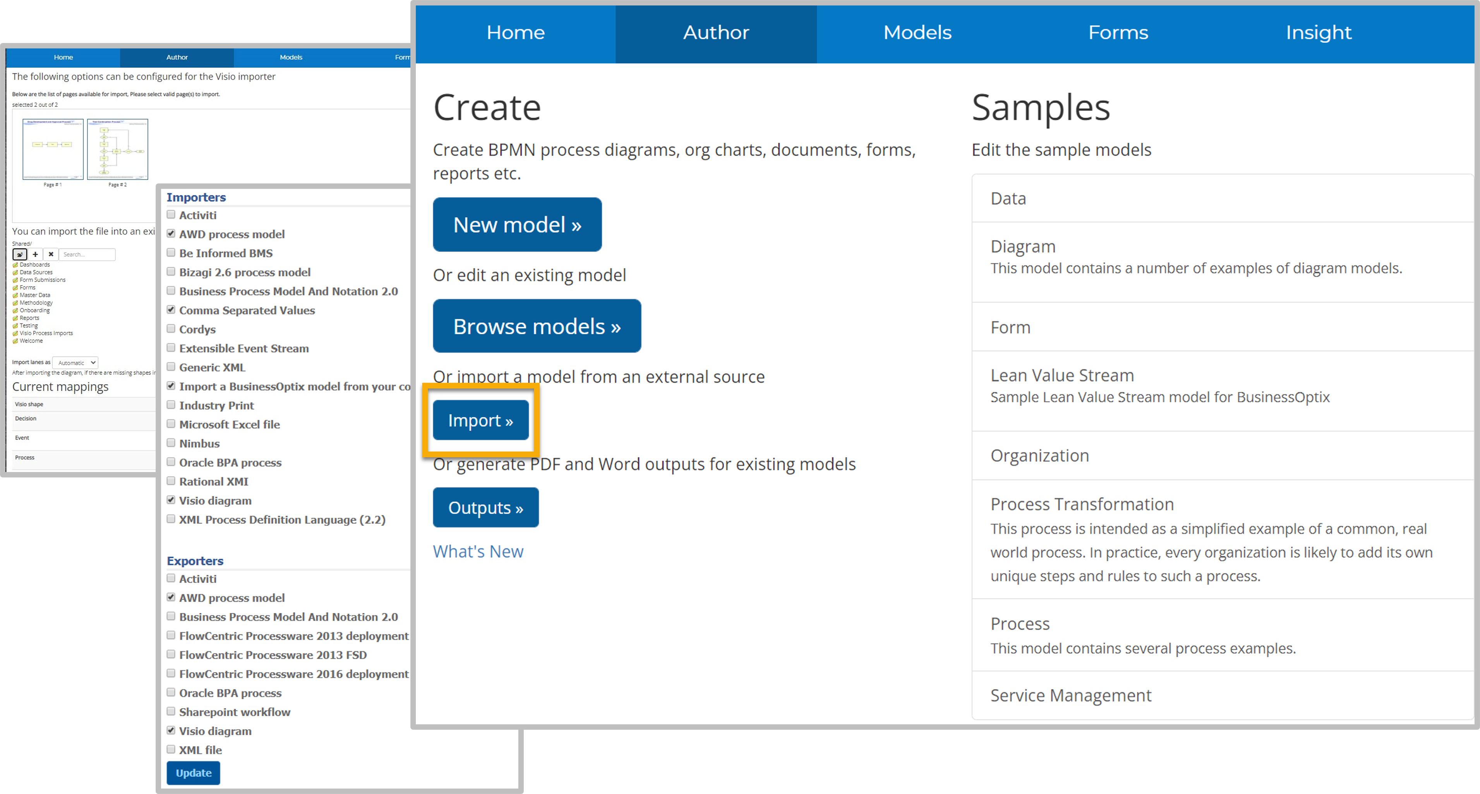Uncheck AWD process model importer

(171, 234)
